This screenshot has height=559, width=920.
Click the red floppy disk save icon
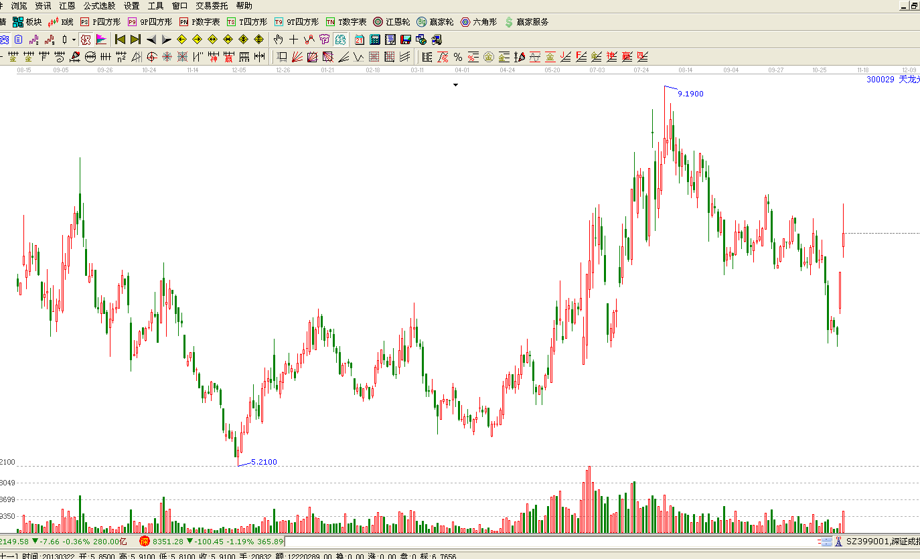pyautogui.click(x=405, y=39)
